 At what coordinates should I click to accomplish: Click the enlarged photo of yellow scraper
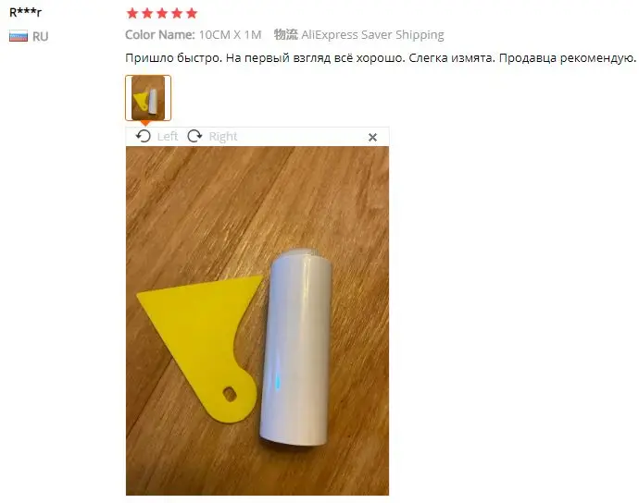click(257, 321)
